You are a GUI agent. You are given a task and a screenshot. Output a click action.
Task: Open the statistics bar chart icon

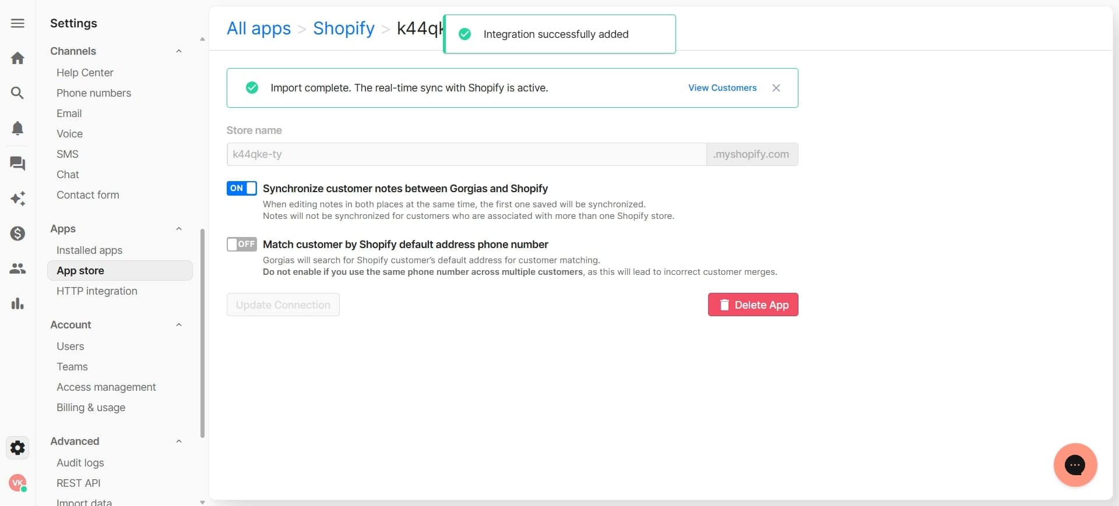[x=17, y=303]
